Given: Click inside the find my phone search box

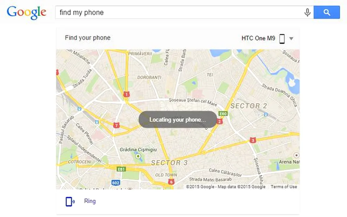Looking at the screenshot, I should [x=179, y=12].
